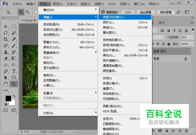Toggle the scrubby zoom checkbox
This screenshot has height=135, width=196.
(103, 12)
